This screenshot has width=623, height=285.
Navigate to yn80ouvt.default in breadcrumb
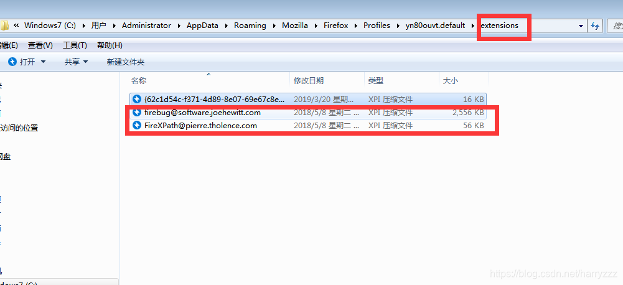click(x=435, y=26)
